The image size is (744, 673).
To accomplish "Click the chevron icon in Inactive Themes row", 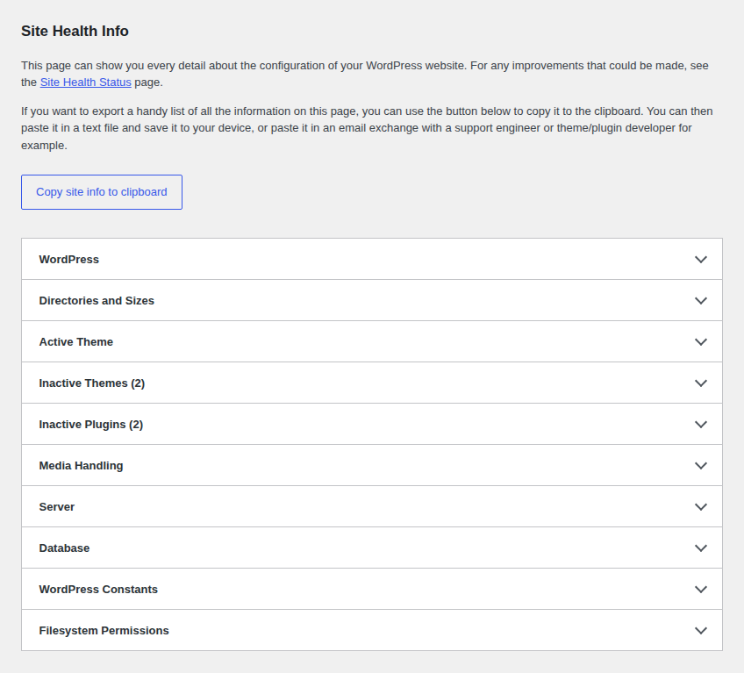I will click(701, 383).
